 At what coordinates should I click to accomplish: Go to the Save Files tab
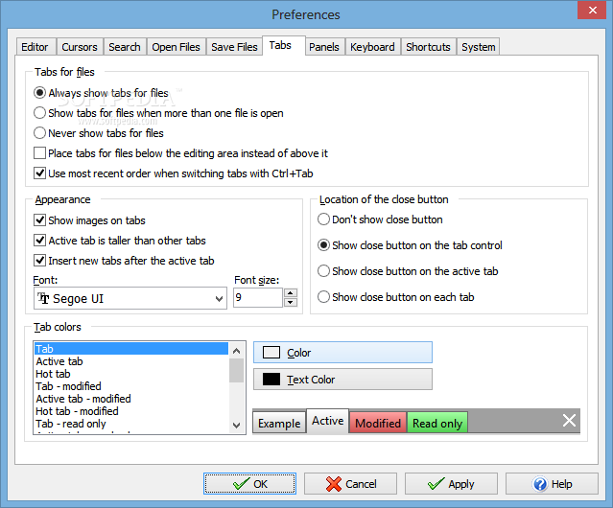[x=234, y=47]
